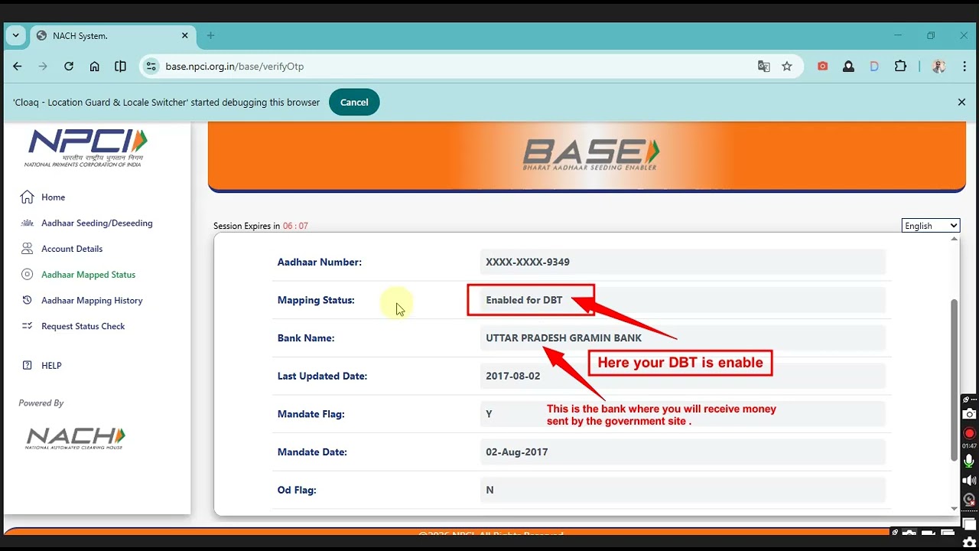Toggle the recorder webcam

(x=969, y=500)
